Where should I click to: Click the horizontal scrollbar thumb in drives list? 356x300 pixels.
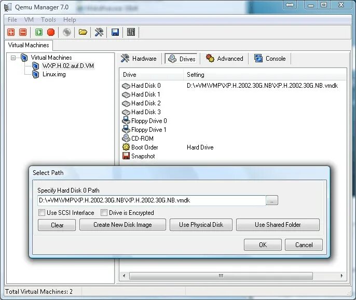[x=221, y=276]
